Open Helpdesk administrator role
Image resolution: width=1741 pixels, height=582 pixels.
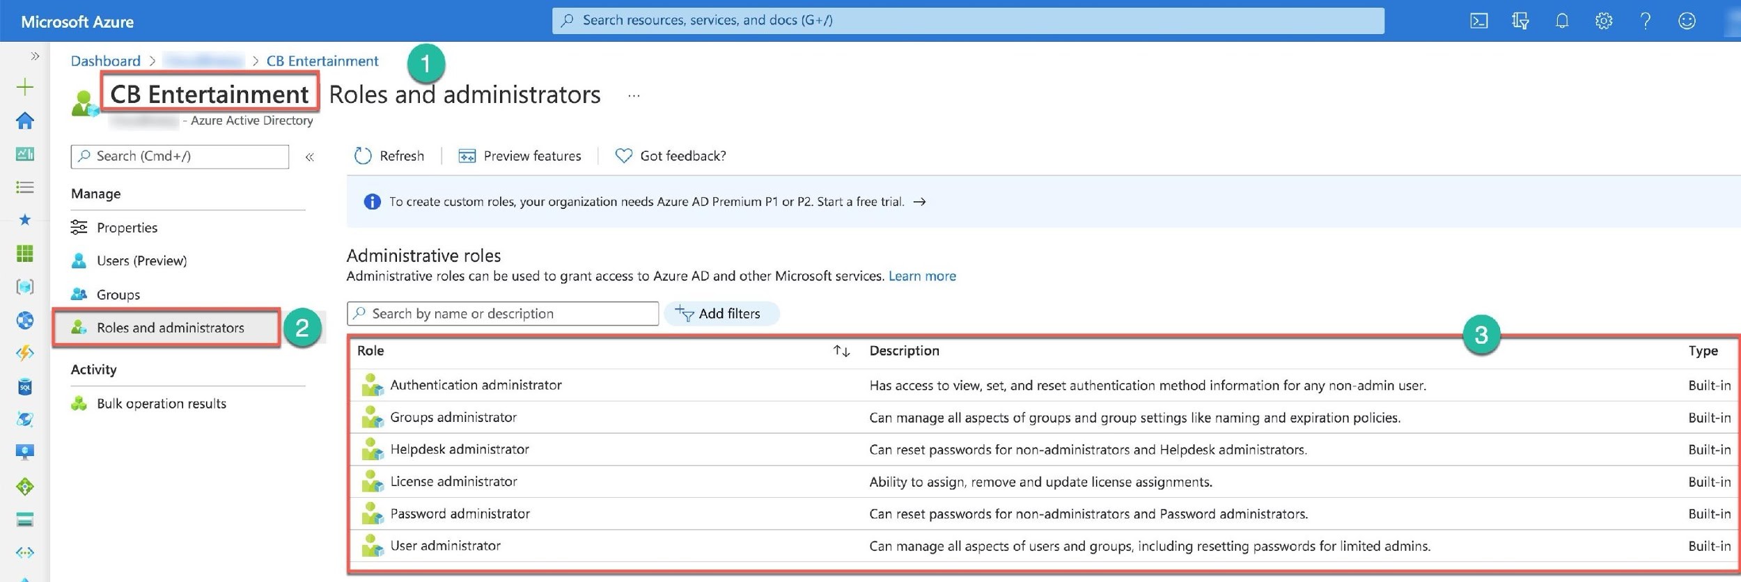460,449
